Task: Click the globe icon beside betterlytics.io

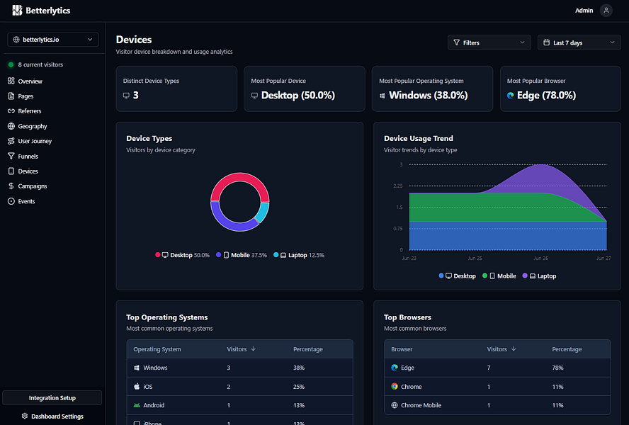Action: pos(16,40)
